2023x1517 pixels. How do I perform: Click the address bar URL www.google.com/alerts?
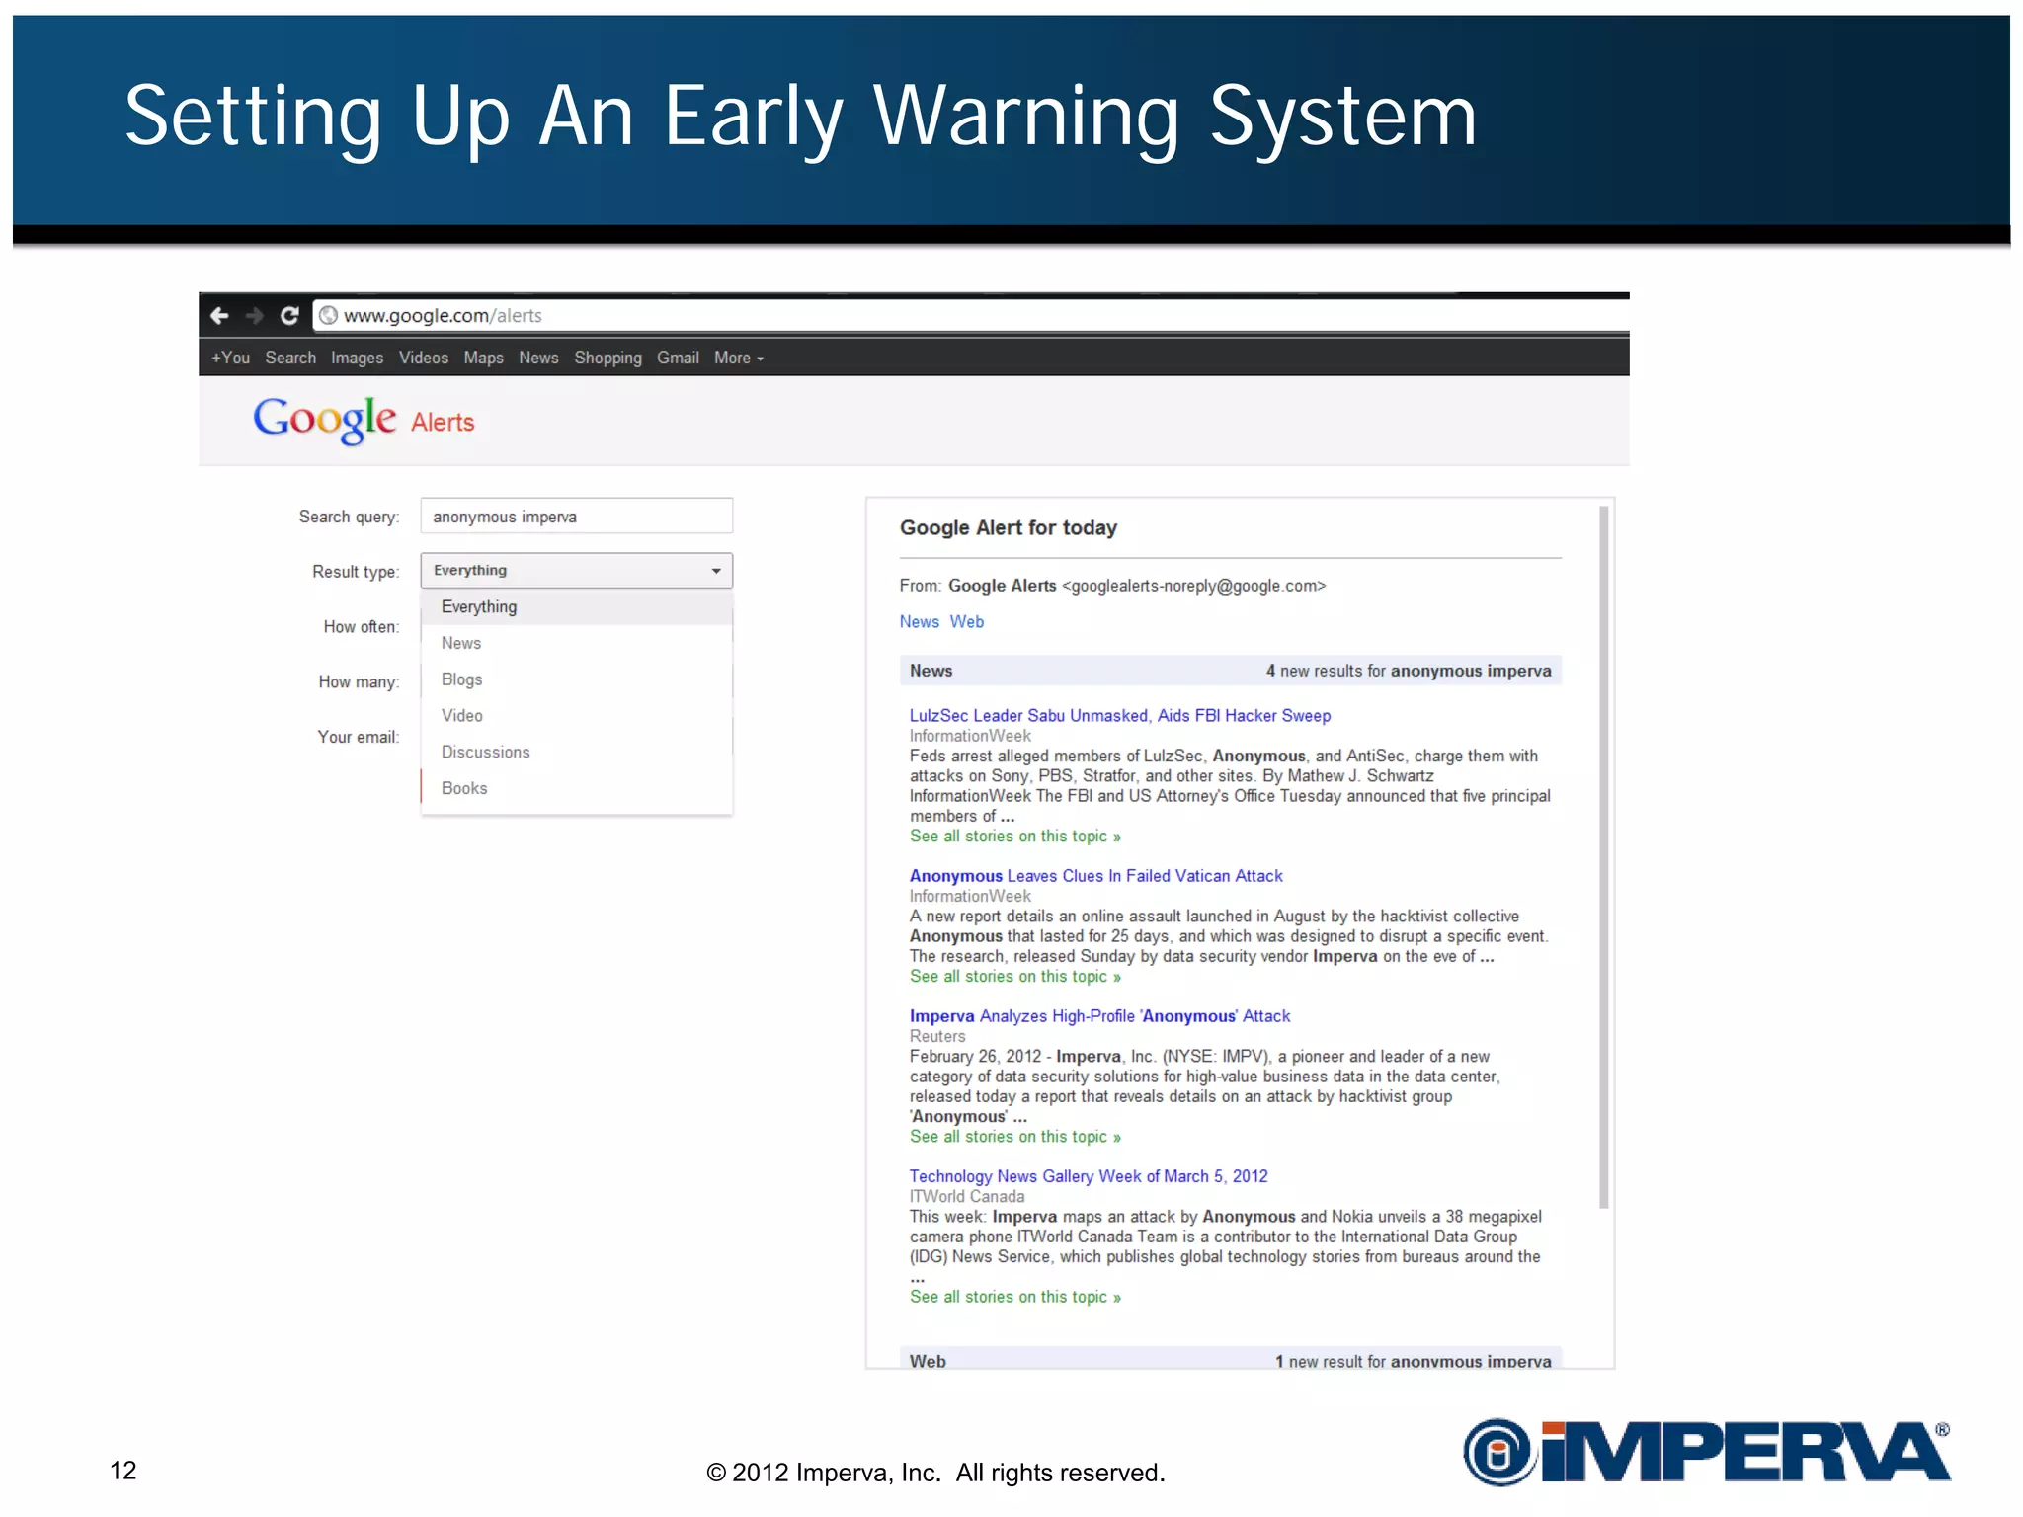coord(443,315)
